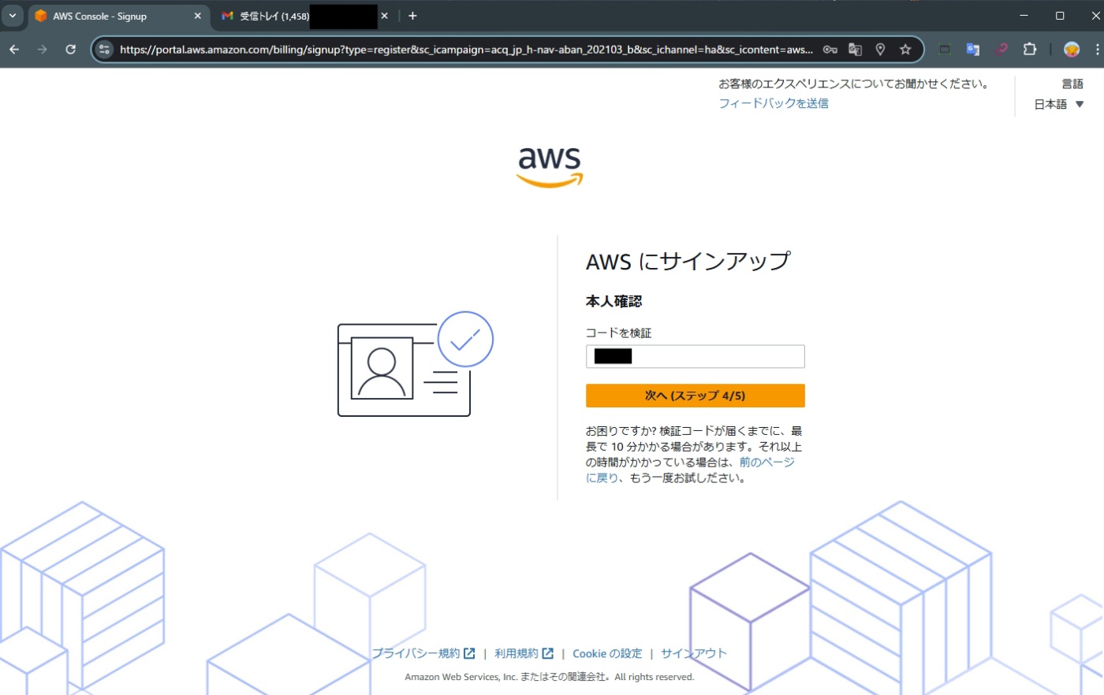
Task: Click フィードバックを送信 link
Action: 773,103
